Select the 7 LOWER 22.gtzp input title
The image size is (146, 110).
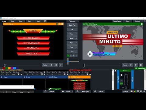click(57, 77)
